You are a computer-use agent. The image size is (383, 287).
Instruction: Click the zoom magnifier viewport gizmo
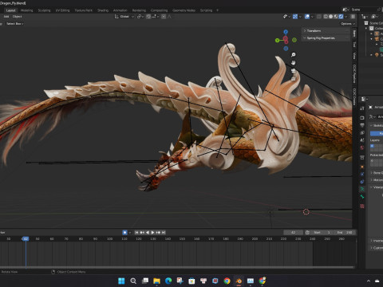pos(293,55)
